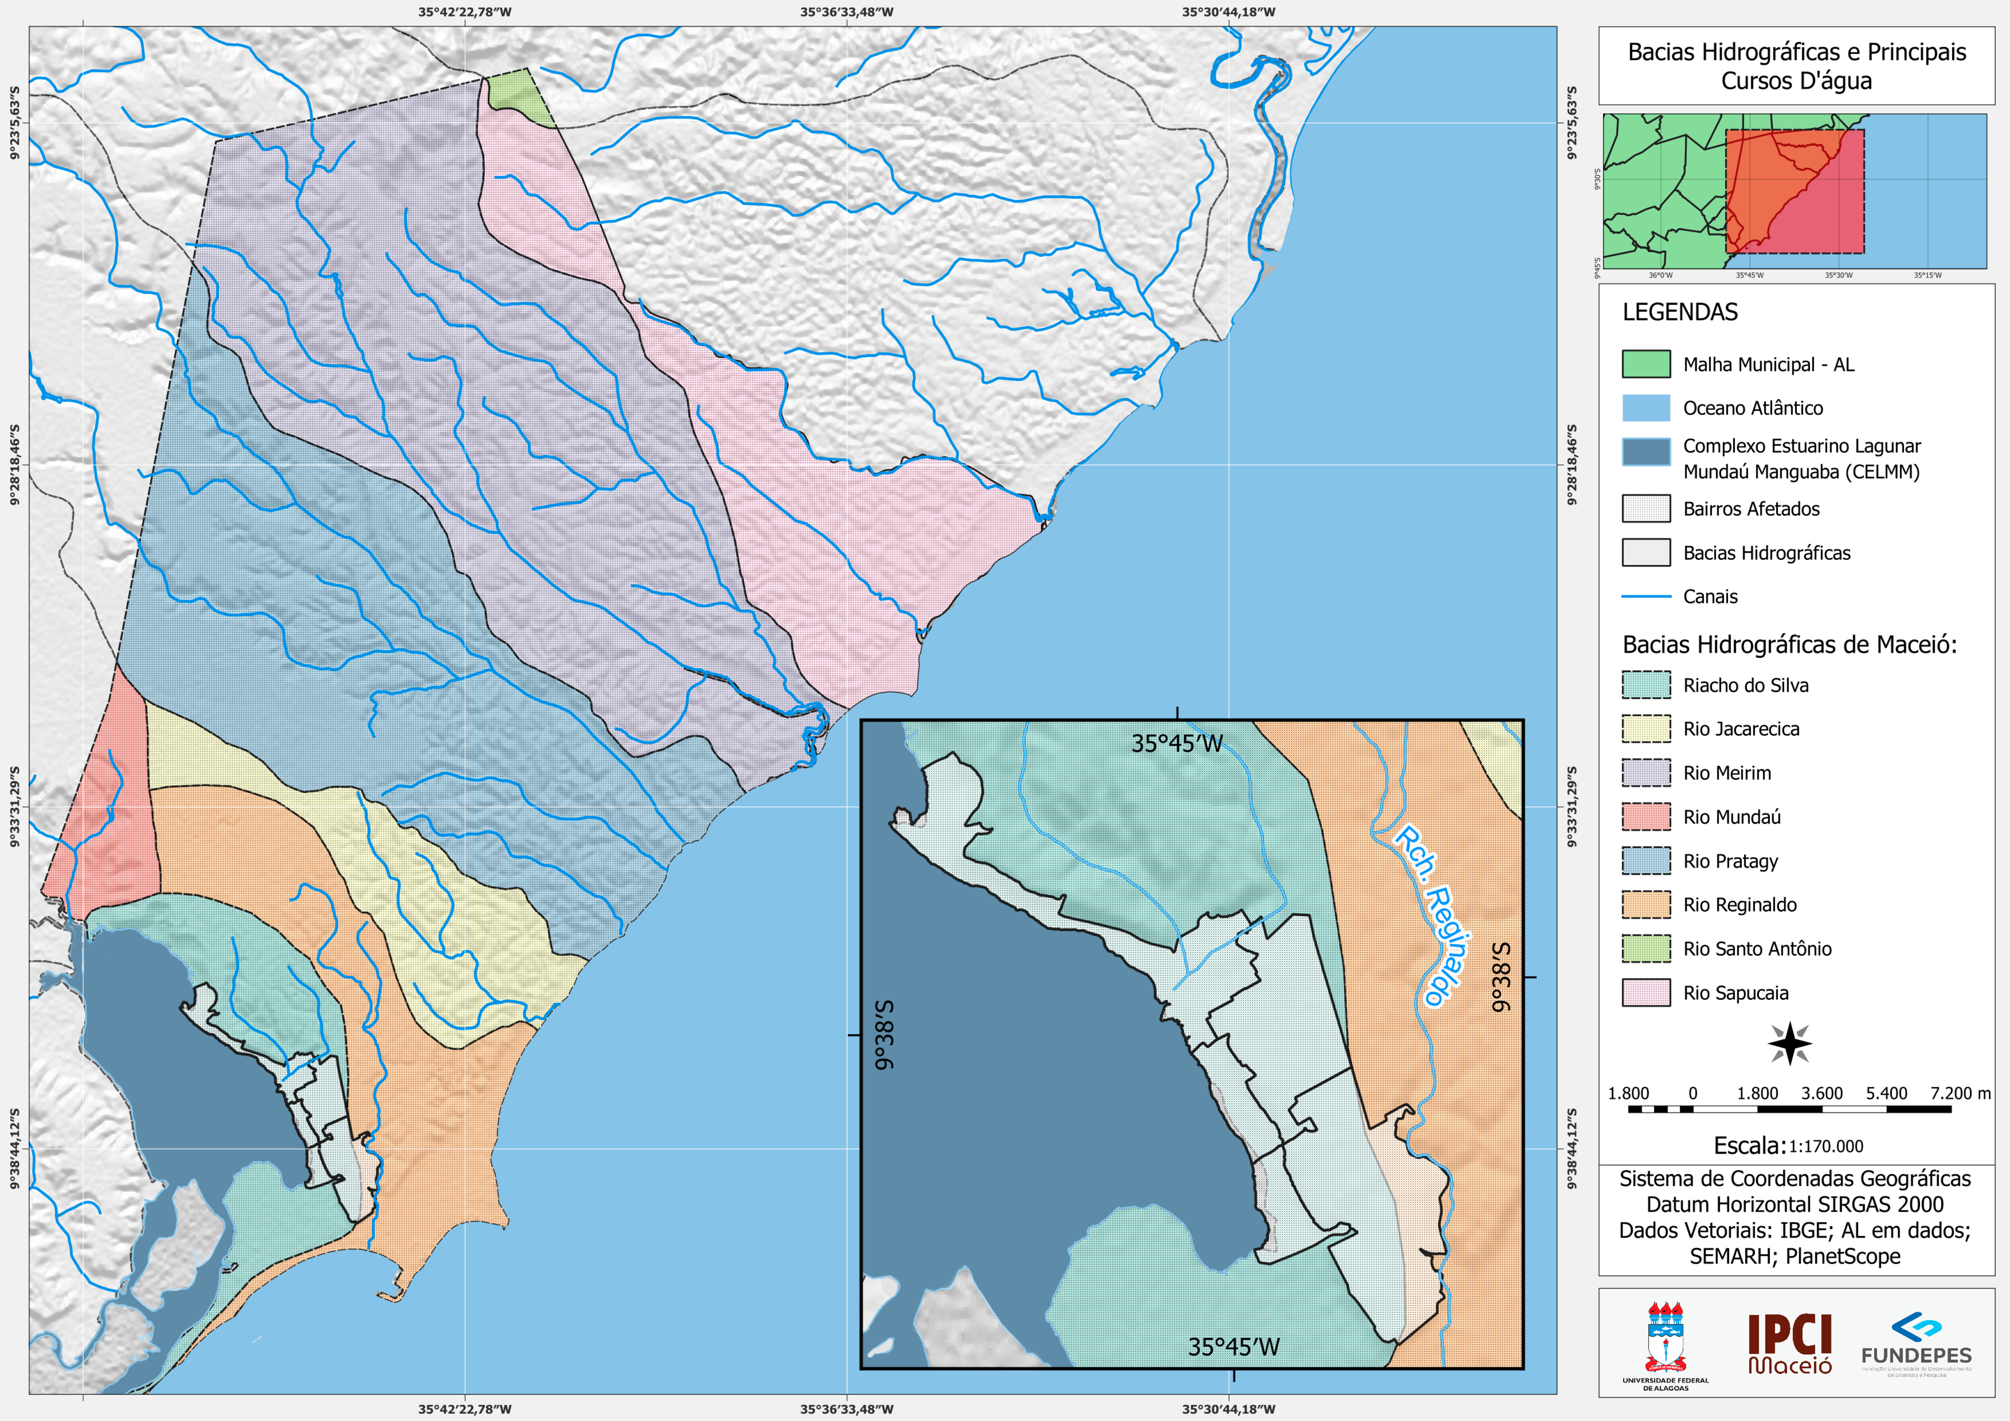Image resolution: width=2010 pixels, height=1421 pixels.
Task: Click the FUNDEPES logo
Action: pyautogui.click(x=1916, y=1345)
